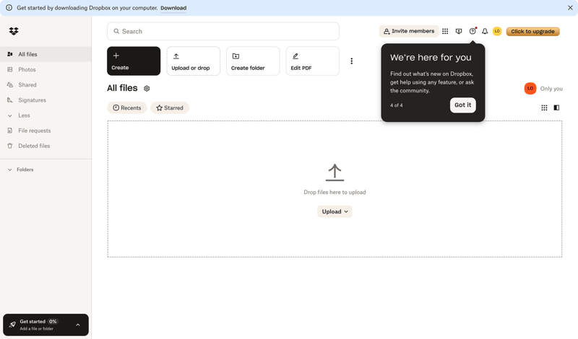The image size is (578, 339).
Task: Click the Create folder button
Action: (x=253, y=61)
